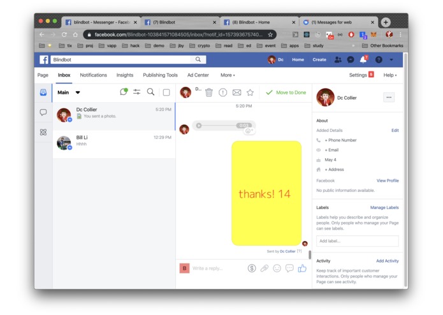Open the emoji picker
Screen dimensions: 443x315
[x=277, y=268]
